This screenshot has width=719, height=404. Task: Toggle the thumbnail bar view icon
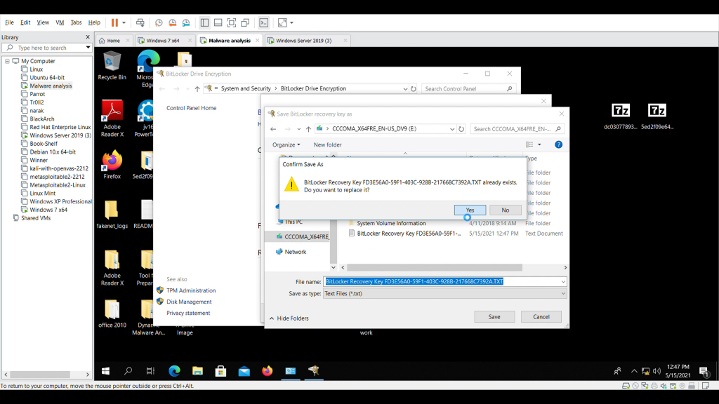[218, 22]
